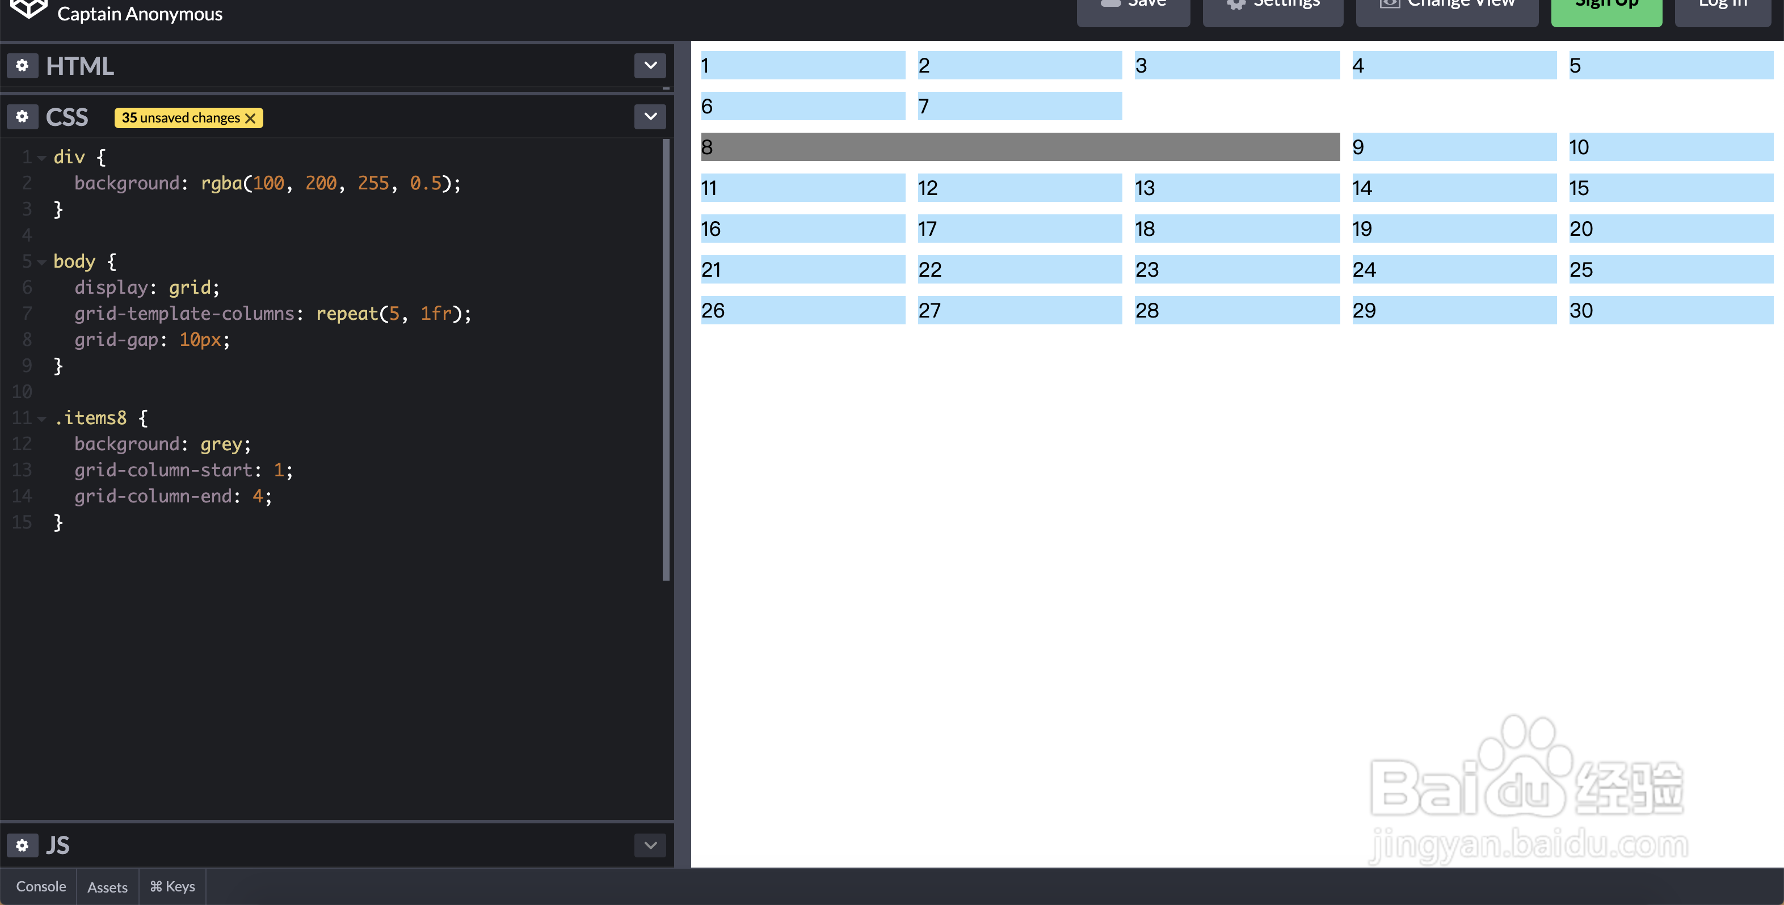Image resolution: width=1784 pixels, height=905 pixels.
Task: Open the Assets tab
Action: [107, 887]
